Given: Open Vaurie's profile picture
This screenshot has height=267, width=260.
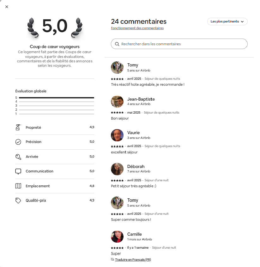Looking at the screenshot, I should coord(117,135).
